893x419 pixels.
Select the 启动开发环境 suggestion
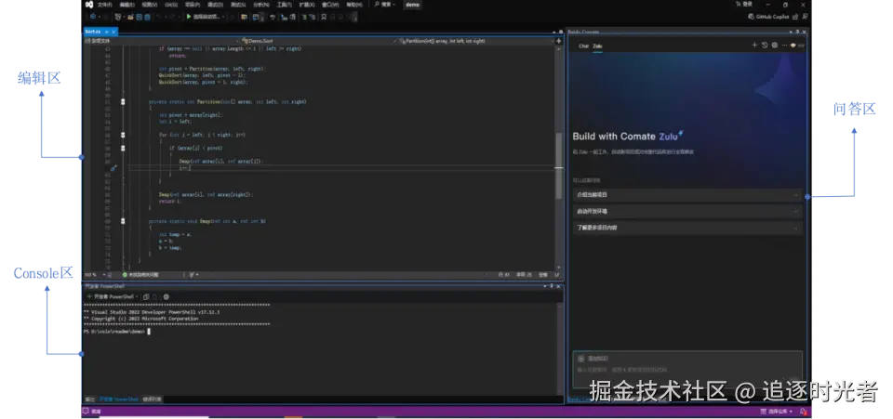coord(687,212)
